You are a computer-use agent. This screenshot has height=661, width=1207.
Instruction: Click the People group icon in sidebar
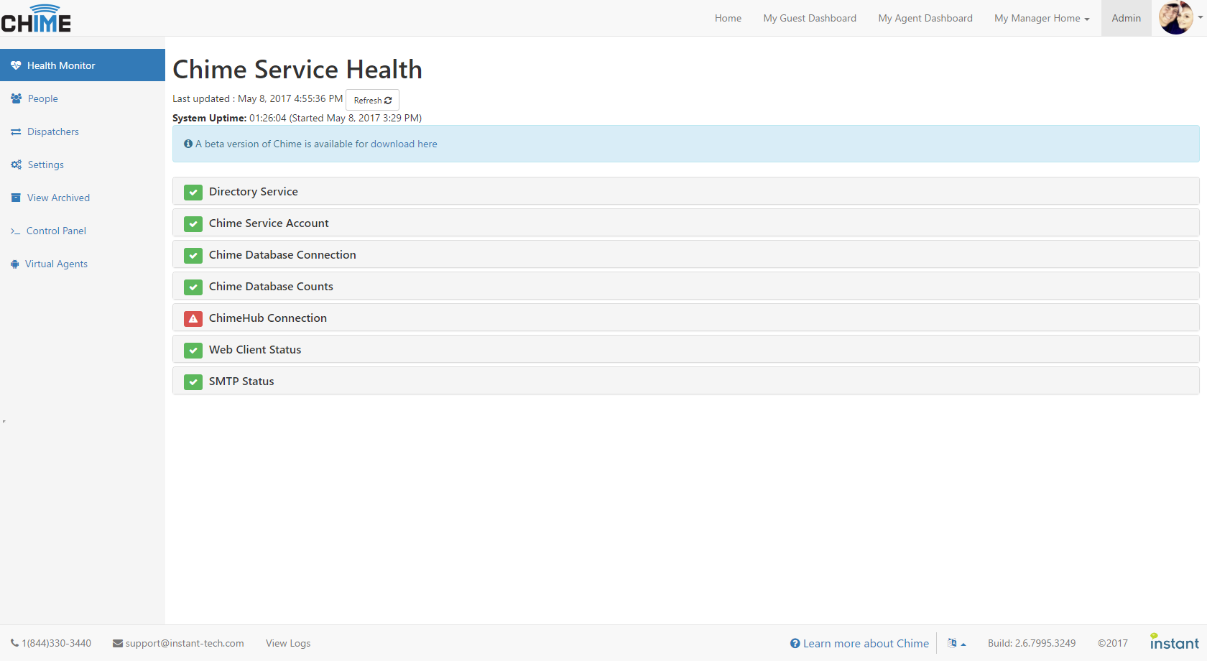pos(16,98)
